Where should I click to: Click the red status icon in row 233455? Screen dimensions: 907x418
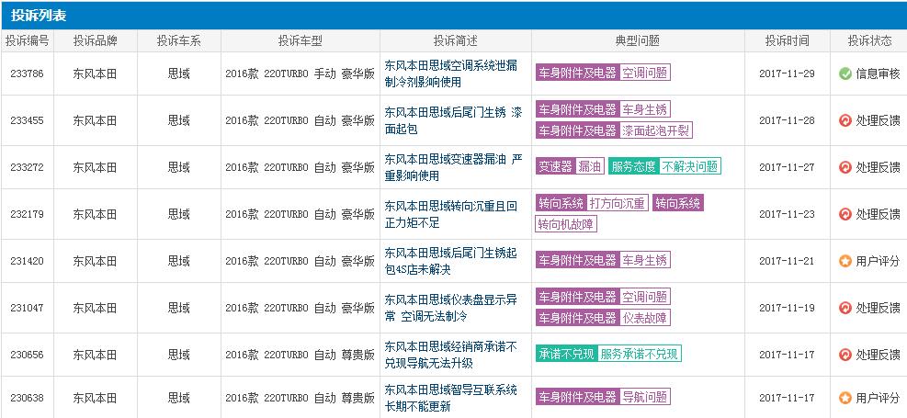(x=845, y=120)
